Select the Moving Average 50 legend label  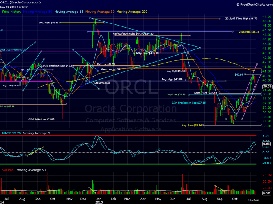[37, 12]
